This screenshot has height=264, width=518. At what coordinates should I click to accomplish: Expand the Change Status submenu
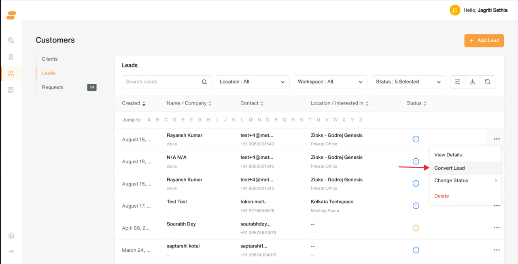tap(465, 181)
